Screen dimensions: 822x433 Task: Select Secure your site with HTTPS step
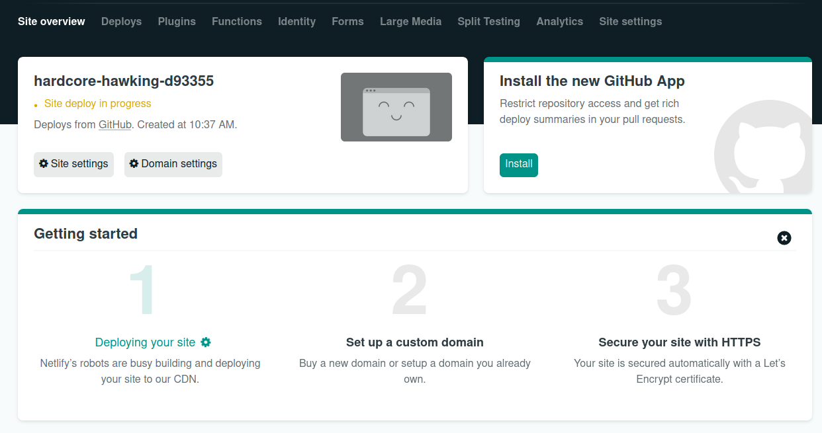(680, 342)
